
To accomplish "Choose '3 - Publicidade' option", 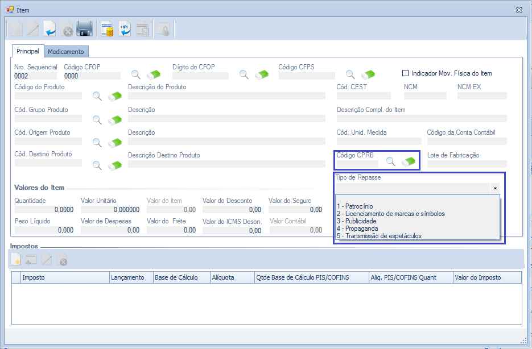I will coord(356,221).
